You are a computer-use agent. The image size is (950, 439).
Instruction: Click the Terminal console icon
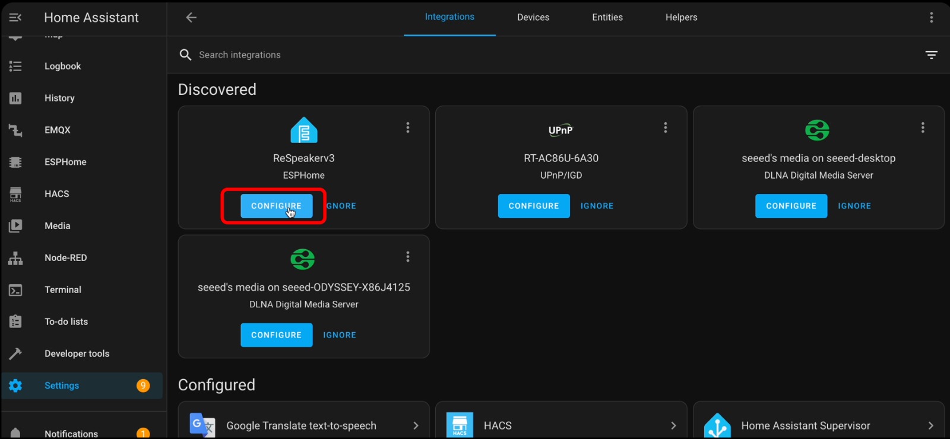click(x=15, y=290)
